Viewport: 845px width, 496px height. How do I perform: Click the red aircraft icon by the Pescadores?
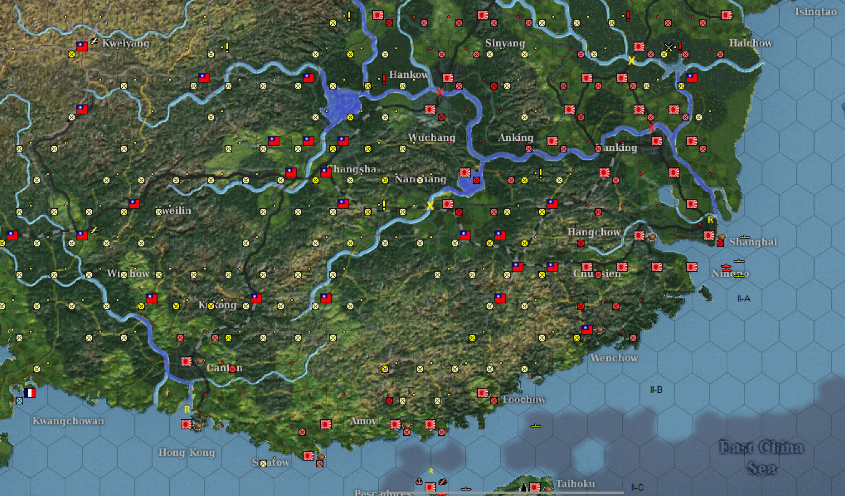(x=443, y=483)
